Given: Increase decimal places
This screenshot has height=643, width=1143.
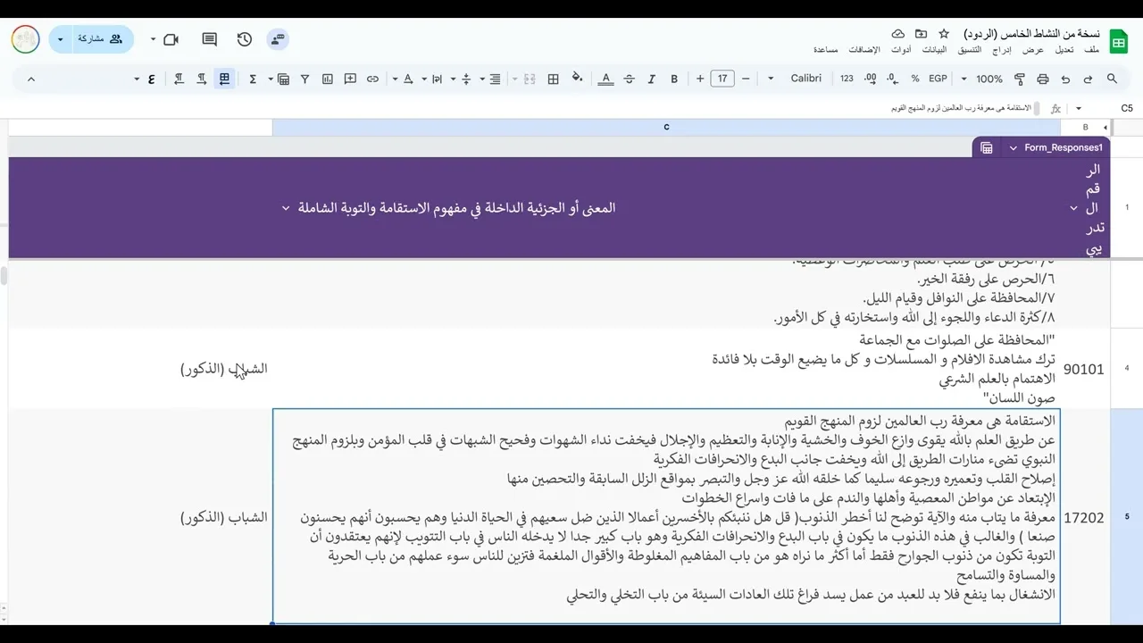Looking at the screenshot, I should (870, 79).
